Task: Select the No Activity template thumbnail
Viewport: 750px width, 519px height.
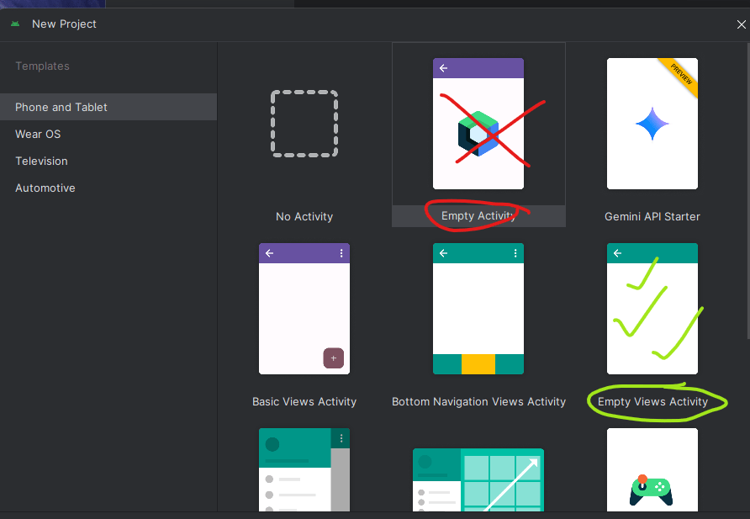Action: (x=304, y=124)
